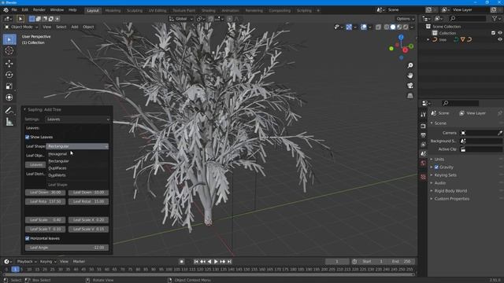Toggle snapping magnet icon
This screenshot has width=504, height=283.
pyautogui.click(x=210, y=19)
